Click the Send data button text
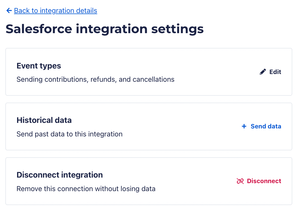The width and height of the screenshot is (304, 211). 266,126
